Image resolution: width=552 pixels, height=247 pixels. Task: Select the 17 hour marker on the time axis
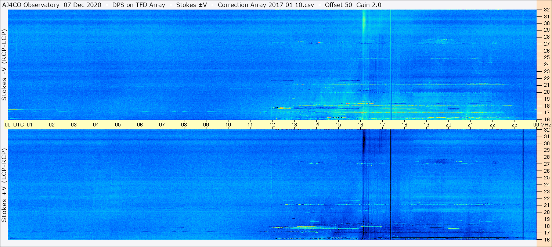tap(382, 125)
